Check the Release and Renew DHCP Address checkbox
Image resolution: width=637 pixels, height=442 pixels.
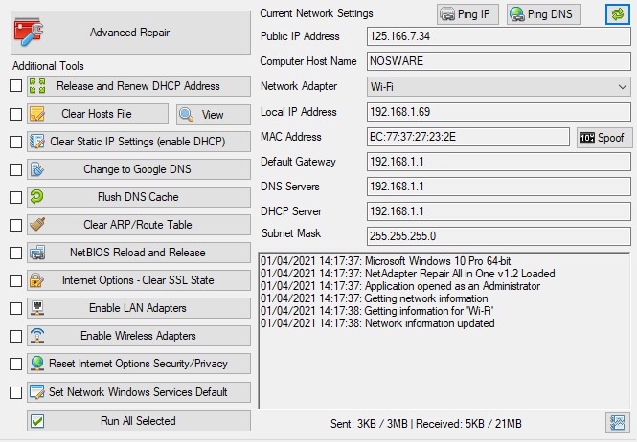click(x=16, y=86)
